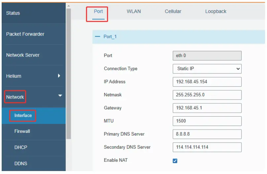Collapse the Network submenu arrow
The width and height of the screenshot is (267, 174).
coord(60,96)
